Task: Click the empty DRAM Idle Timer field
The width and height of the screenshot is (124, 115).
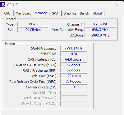Action: pos(74,92)
